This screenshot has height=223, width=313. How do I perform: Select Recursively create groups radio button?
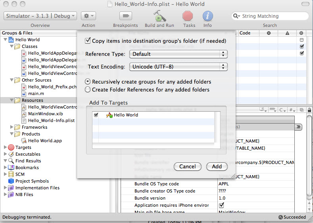tap(88, 82)
